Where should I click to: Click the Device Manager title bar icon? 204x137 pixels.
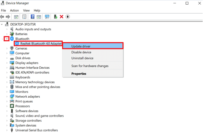pyautogui.click(x=3, y=3)
